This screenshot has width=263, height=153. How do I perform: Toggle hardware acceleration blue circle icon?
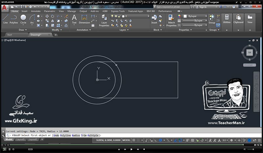(x=250, y=140)
